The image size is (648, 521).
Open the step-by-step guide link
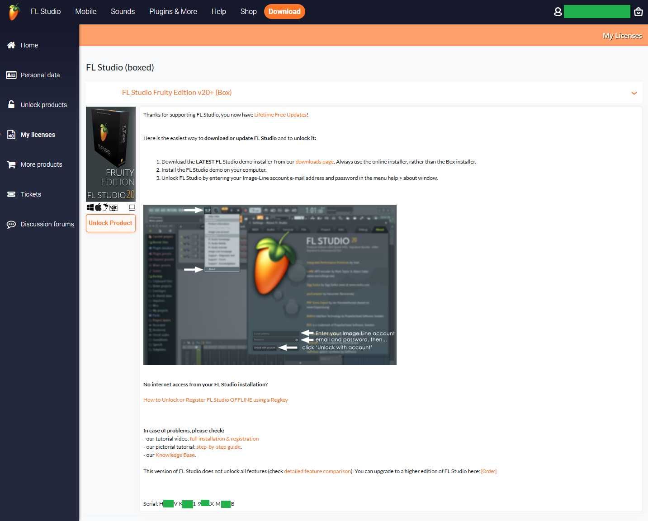click(218, 447)
